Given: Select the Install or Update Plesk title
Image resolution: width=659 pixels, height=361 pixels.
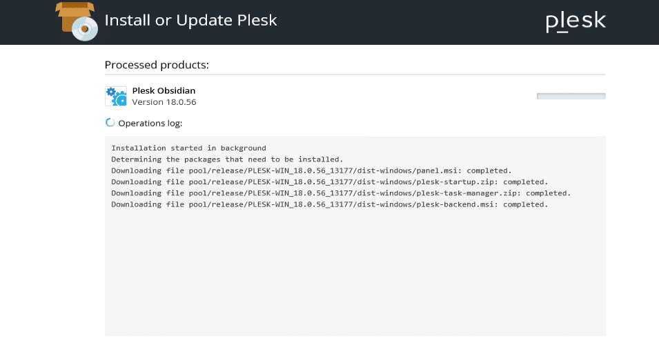Looking at the screenshot, I should point(190,20).
